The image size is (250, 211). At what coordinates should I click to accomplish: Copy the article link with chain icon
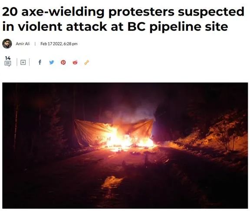coord(86,63)
